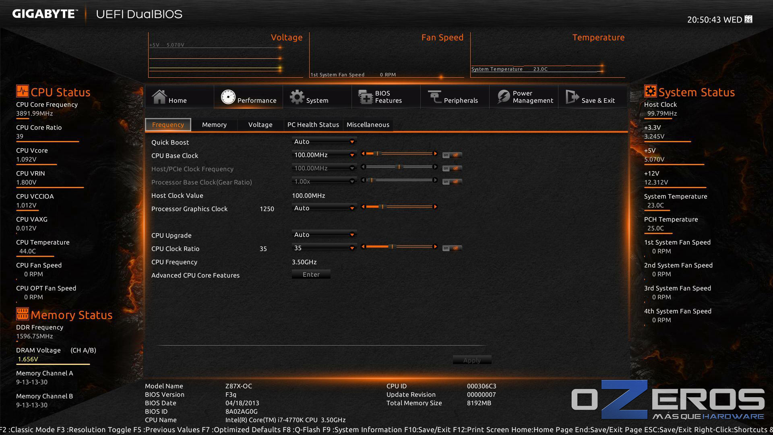Viewport: 773px width, 435px height.
Task: Switch to the Miscellaneous tab
Action: 368,124
